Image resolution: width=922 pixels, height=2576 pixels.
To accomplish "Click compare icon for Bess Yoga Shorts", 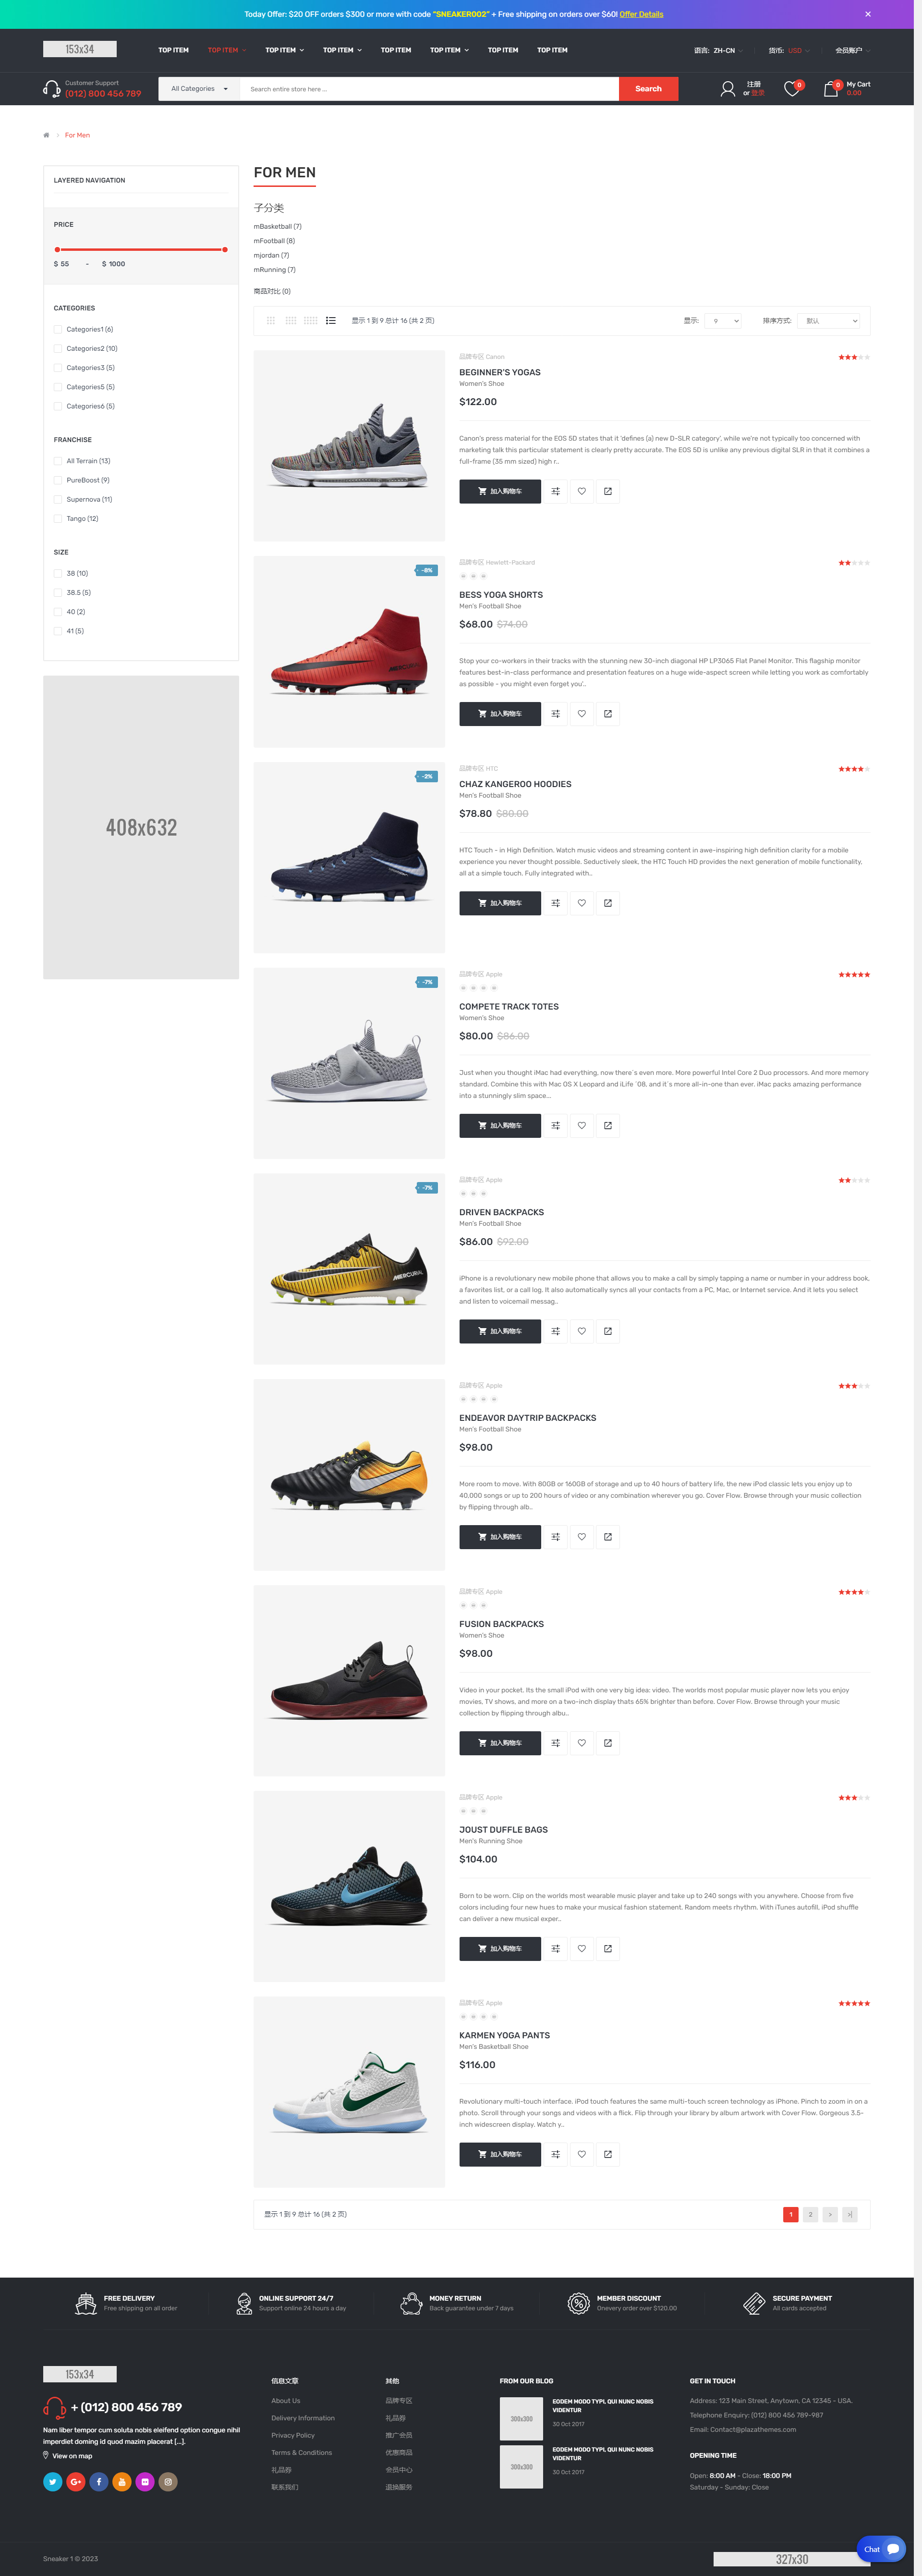I will point(556,714).
